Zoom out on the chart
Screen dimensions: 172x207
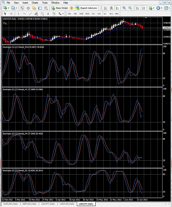coord(130,8)
